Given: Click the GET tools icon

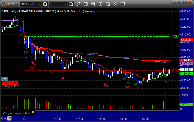Looking at the screenshot, I should tap(93, 4).
